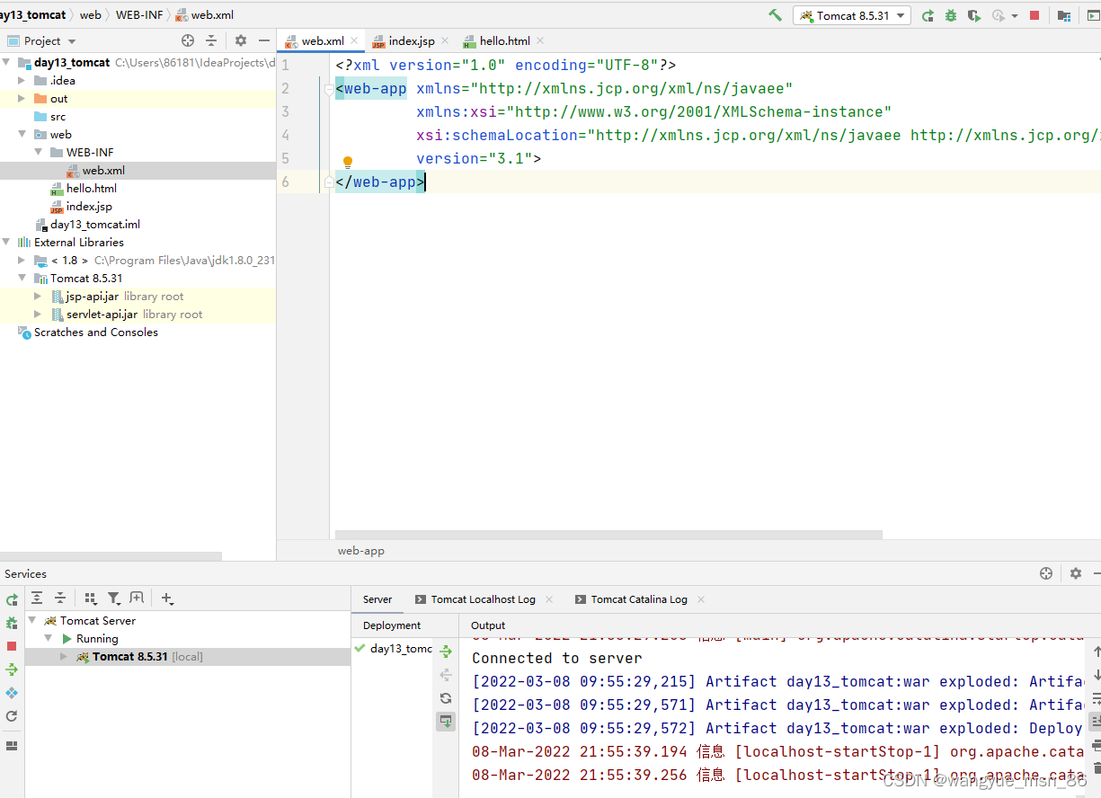This screenshot has width=1101, height=798.
Task: Click the layout icon at the Services sidebar bottom
Action: coord(12,746)
